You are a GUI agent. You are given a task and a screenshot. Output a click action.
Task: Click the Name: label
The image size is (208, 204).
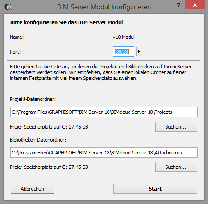[x=17, y=37]
